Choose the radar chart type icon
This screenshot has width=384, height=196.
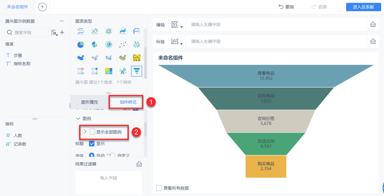[x=109, y=31]
